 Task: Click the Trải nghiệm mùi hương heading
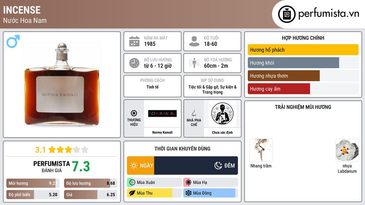click(x=303, y=107)
